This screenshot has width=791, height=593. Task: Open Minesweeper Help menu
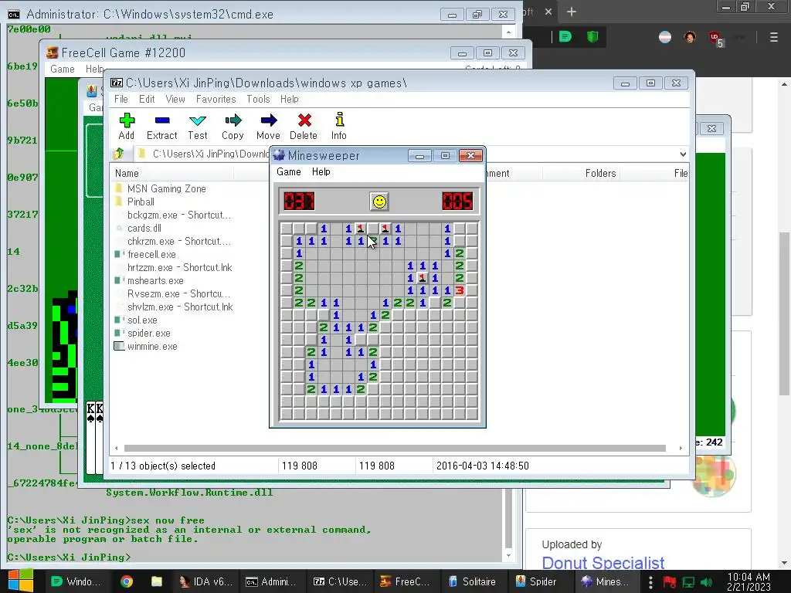pos(321,172)
